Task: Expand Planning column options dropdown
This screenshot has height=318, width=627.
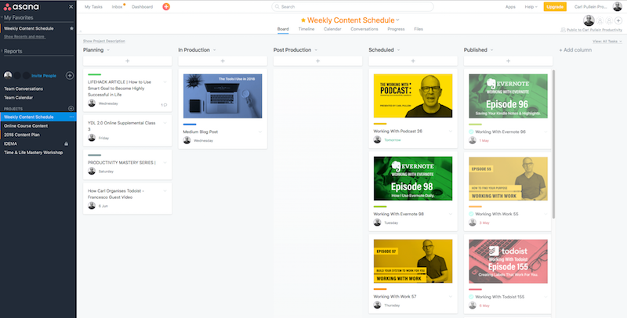Action: (108, 50)
